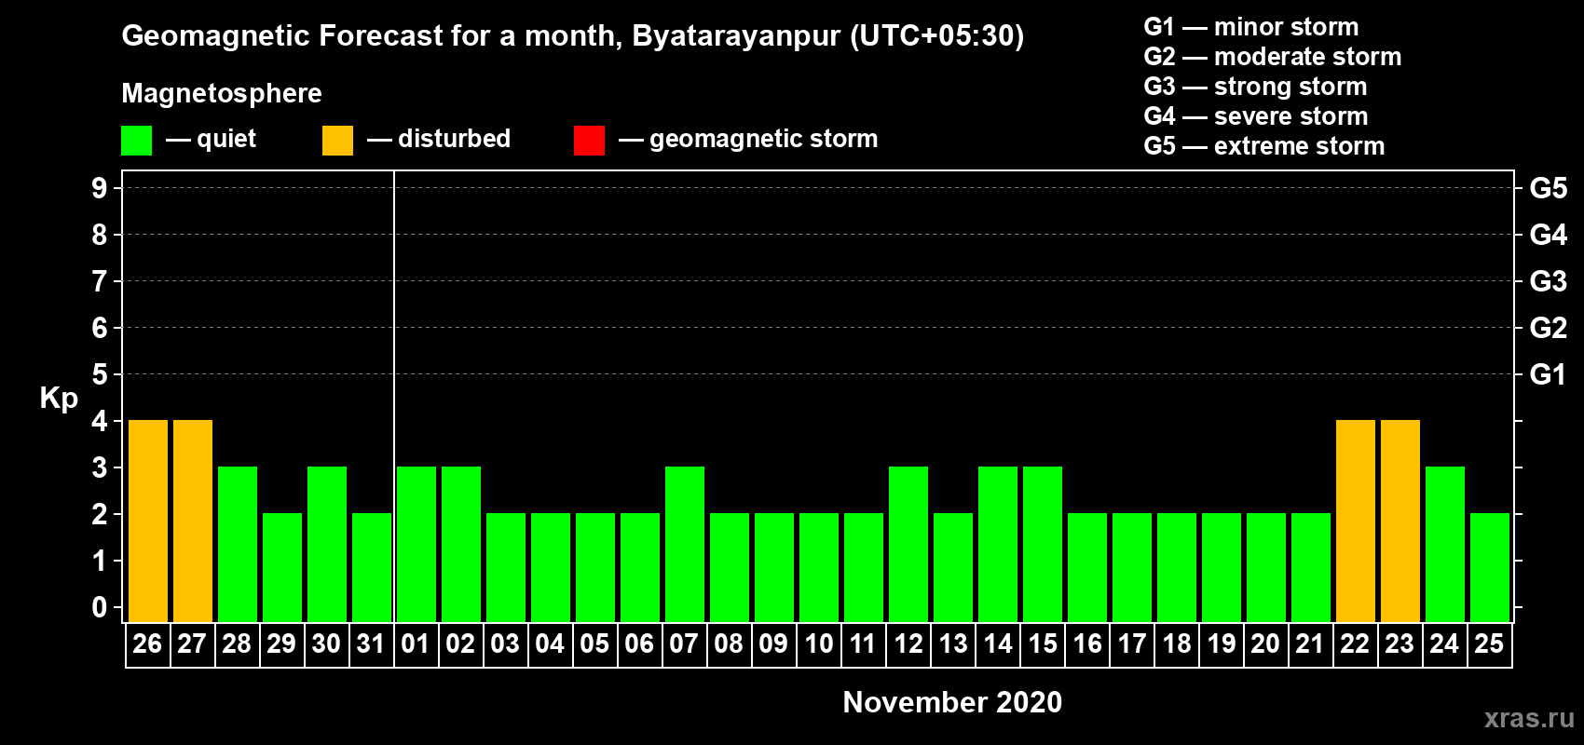1584x745 pixels.
Task: Click date label 09 on axis
Action: coord(773,644)
